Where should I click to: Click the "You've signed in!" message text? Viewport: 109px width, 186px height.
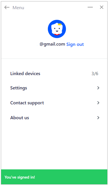coord(20,177)
